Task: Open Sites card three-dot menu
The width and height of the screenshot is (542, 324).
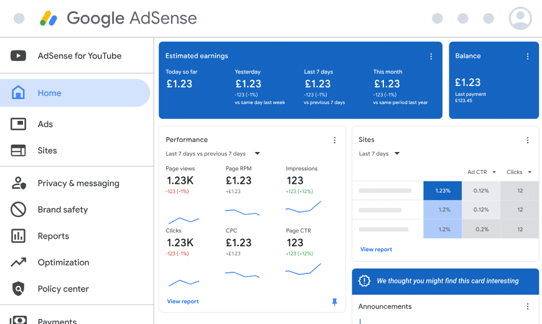Action: click(x=528, y=140)
